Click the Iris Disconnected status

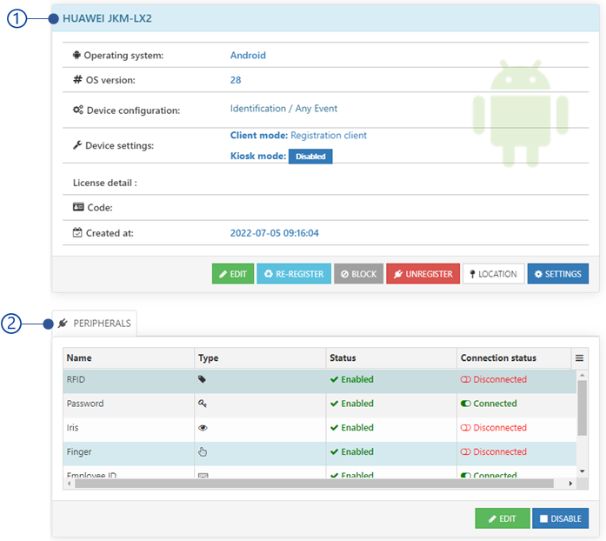click(x=494, y=428)
